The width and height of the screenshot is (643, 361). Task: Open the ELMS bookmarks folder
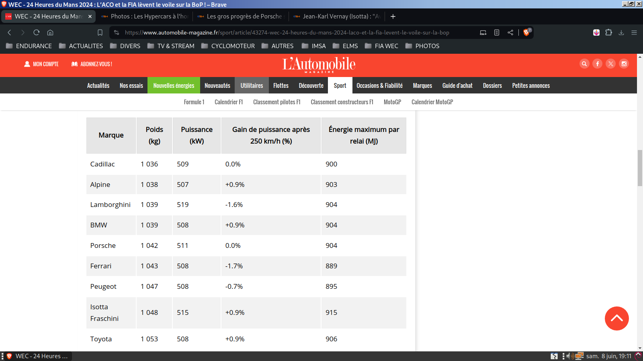pos(345,46)
